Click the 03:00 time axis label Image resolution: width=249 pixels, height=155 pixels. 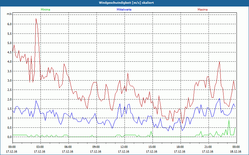(40, 147)
